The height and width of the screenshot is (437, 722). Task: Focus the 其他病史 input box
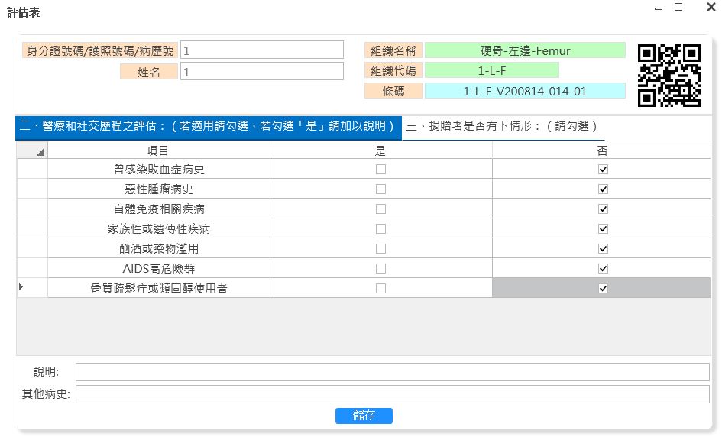[392, 394]
